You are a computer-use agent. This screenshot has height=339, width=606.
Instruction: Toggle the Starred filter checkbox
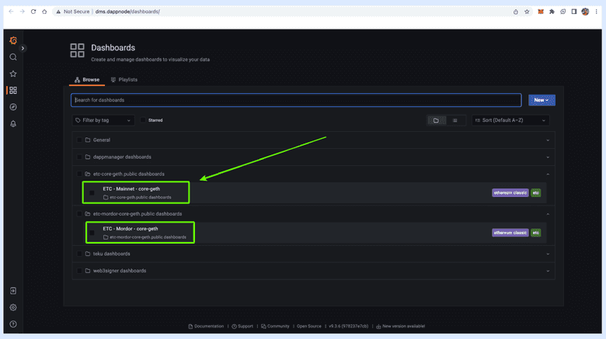[143, 120]
